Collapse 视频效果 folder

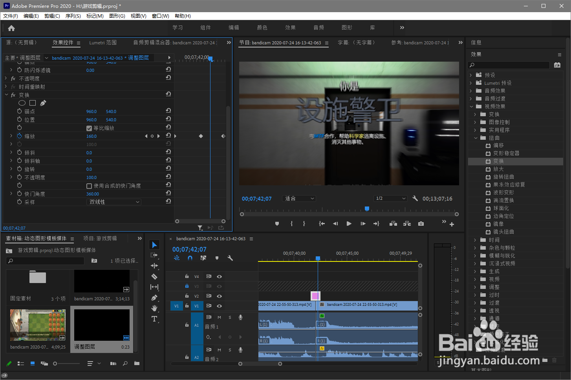coord(472,106)
